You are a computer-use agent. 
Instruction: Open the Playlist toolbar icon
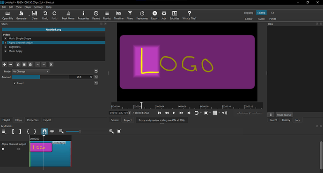[x=107, y=15]
